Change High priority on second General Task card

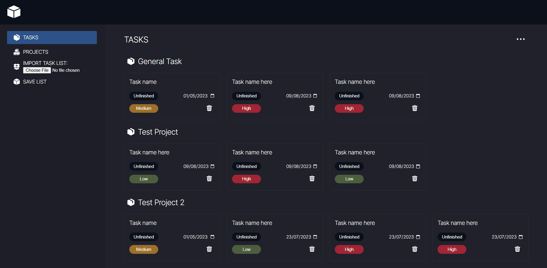pos(246,108)
